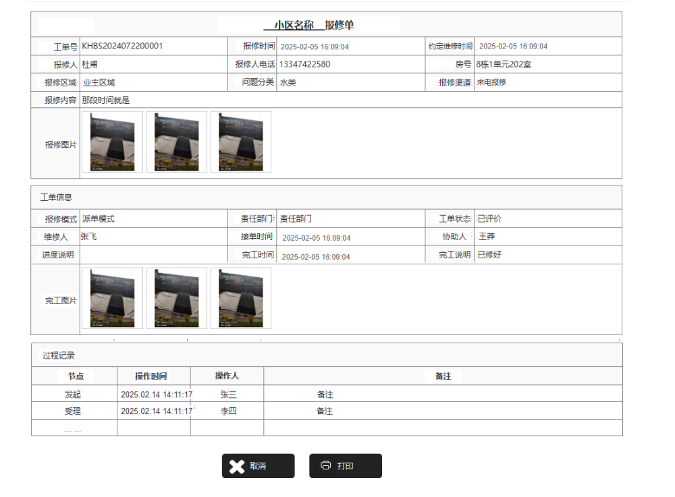Image resolution: width=675 pixels, height=497 pixels.
Task: Click the 工单信息 section header
Action: point(56,198)
